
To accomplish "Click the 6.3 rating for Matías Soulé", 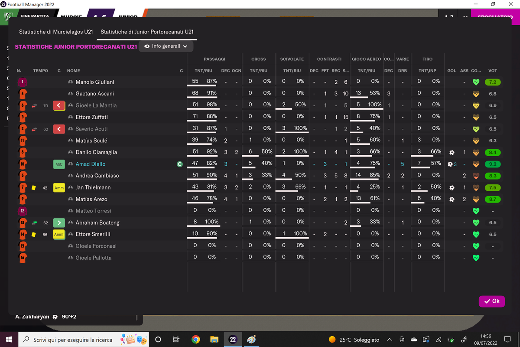I will point(493,141).
